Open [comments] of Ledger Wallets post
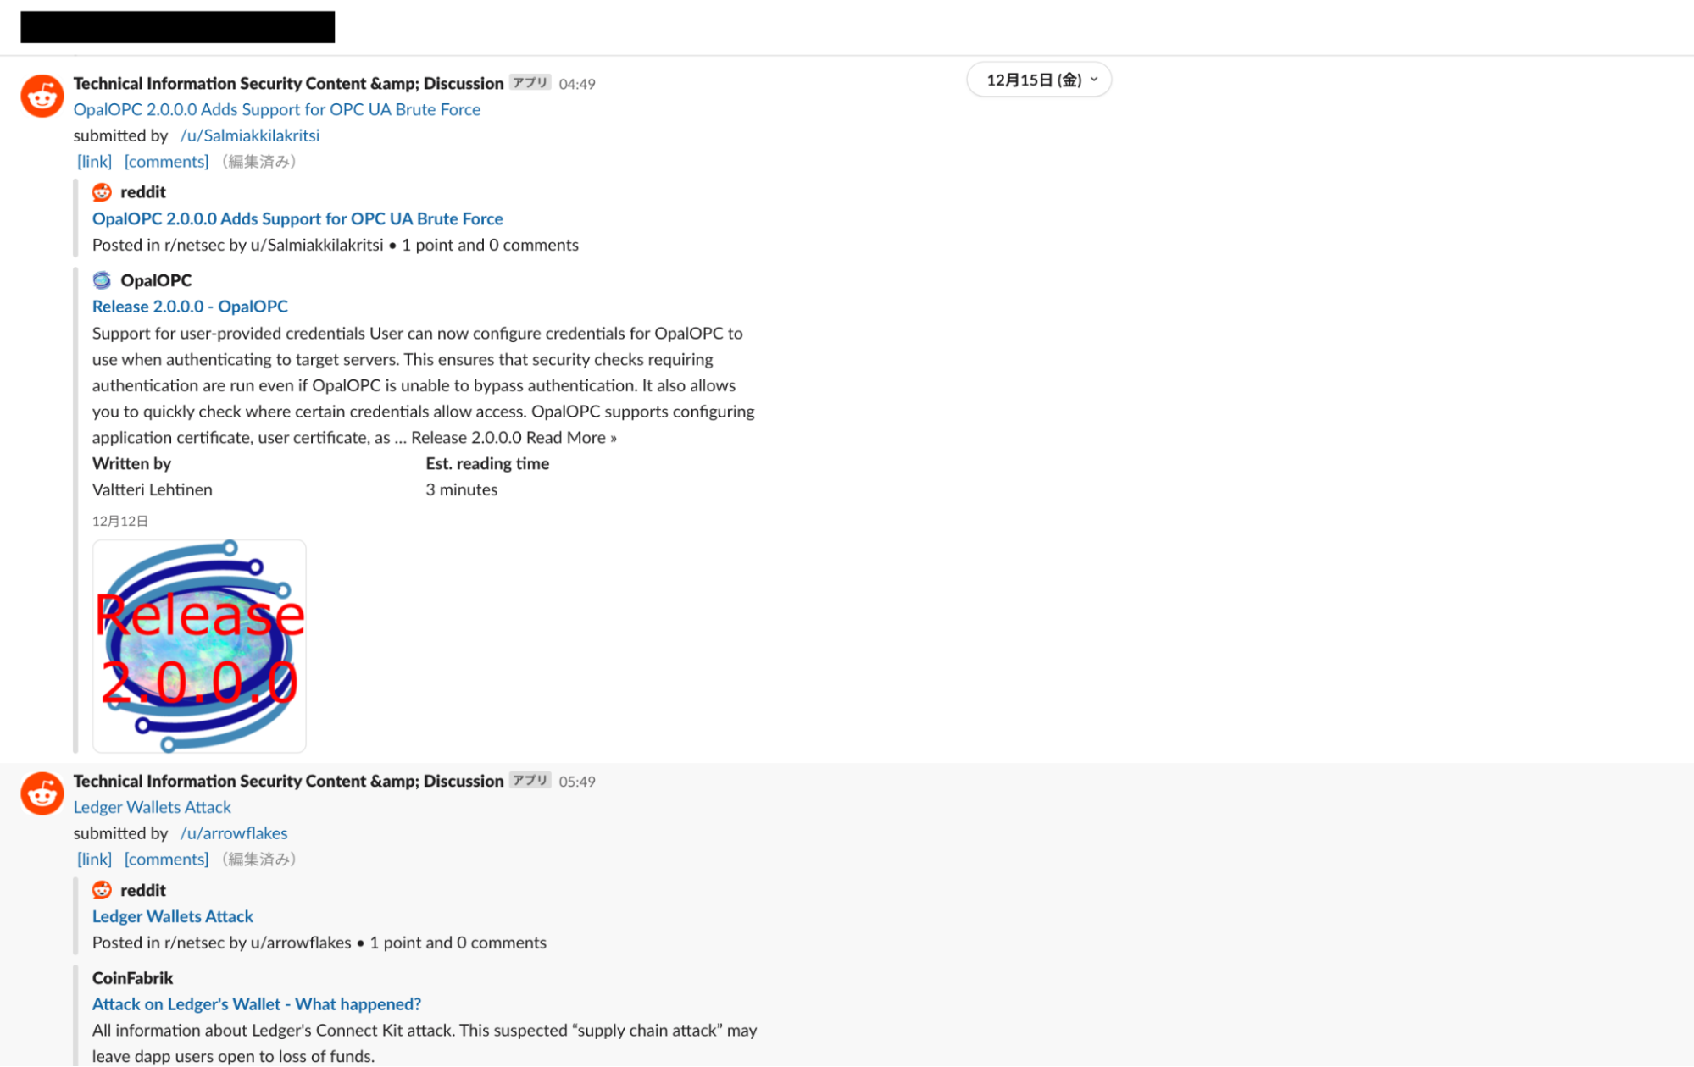The width and height of the screenshot is (1694, 1067). pyautogui.click(x=166, y=860)
